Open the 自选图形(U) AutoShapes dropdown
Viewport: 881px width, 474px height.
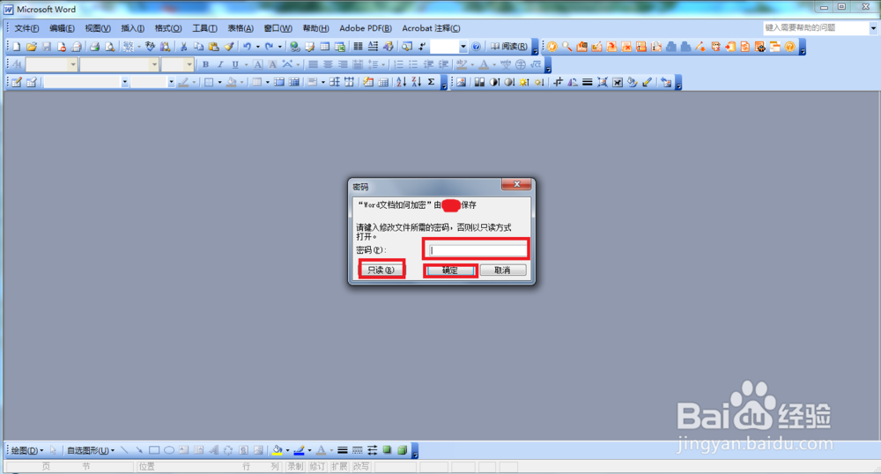pos(91,450)
